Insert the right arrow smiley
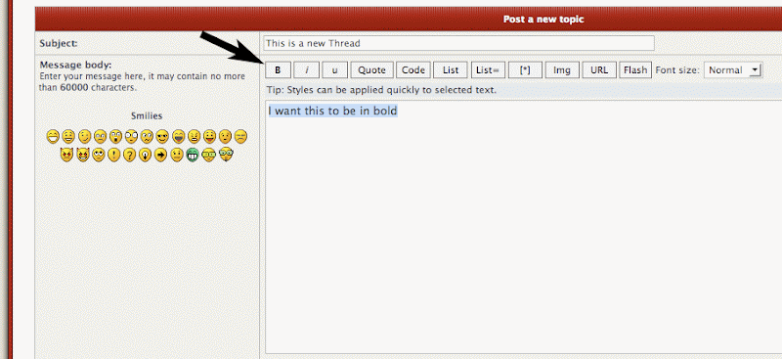 pos(160,155)
